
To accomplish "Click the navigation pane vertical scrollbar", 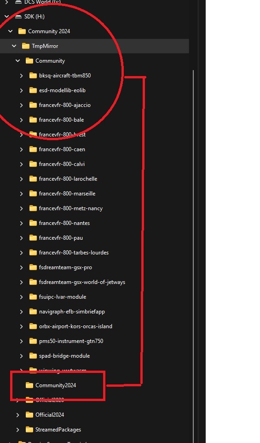I will pyautogui.click(x=193, y=254).
